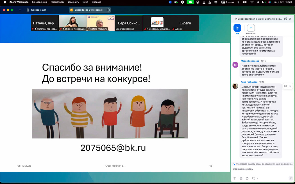Send the chat message with arrow icon

click(291, 178)
